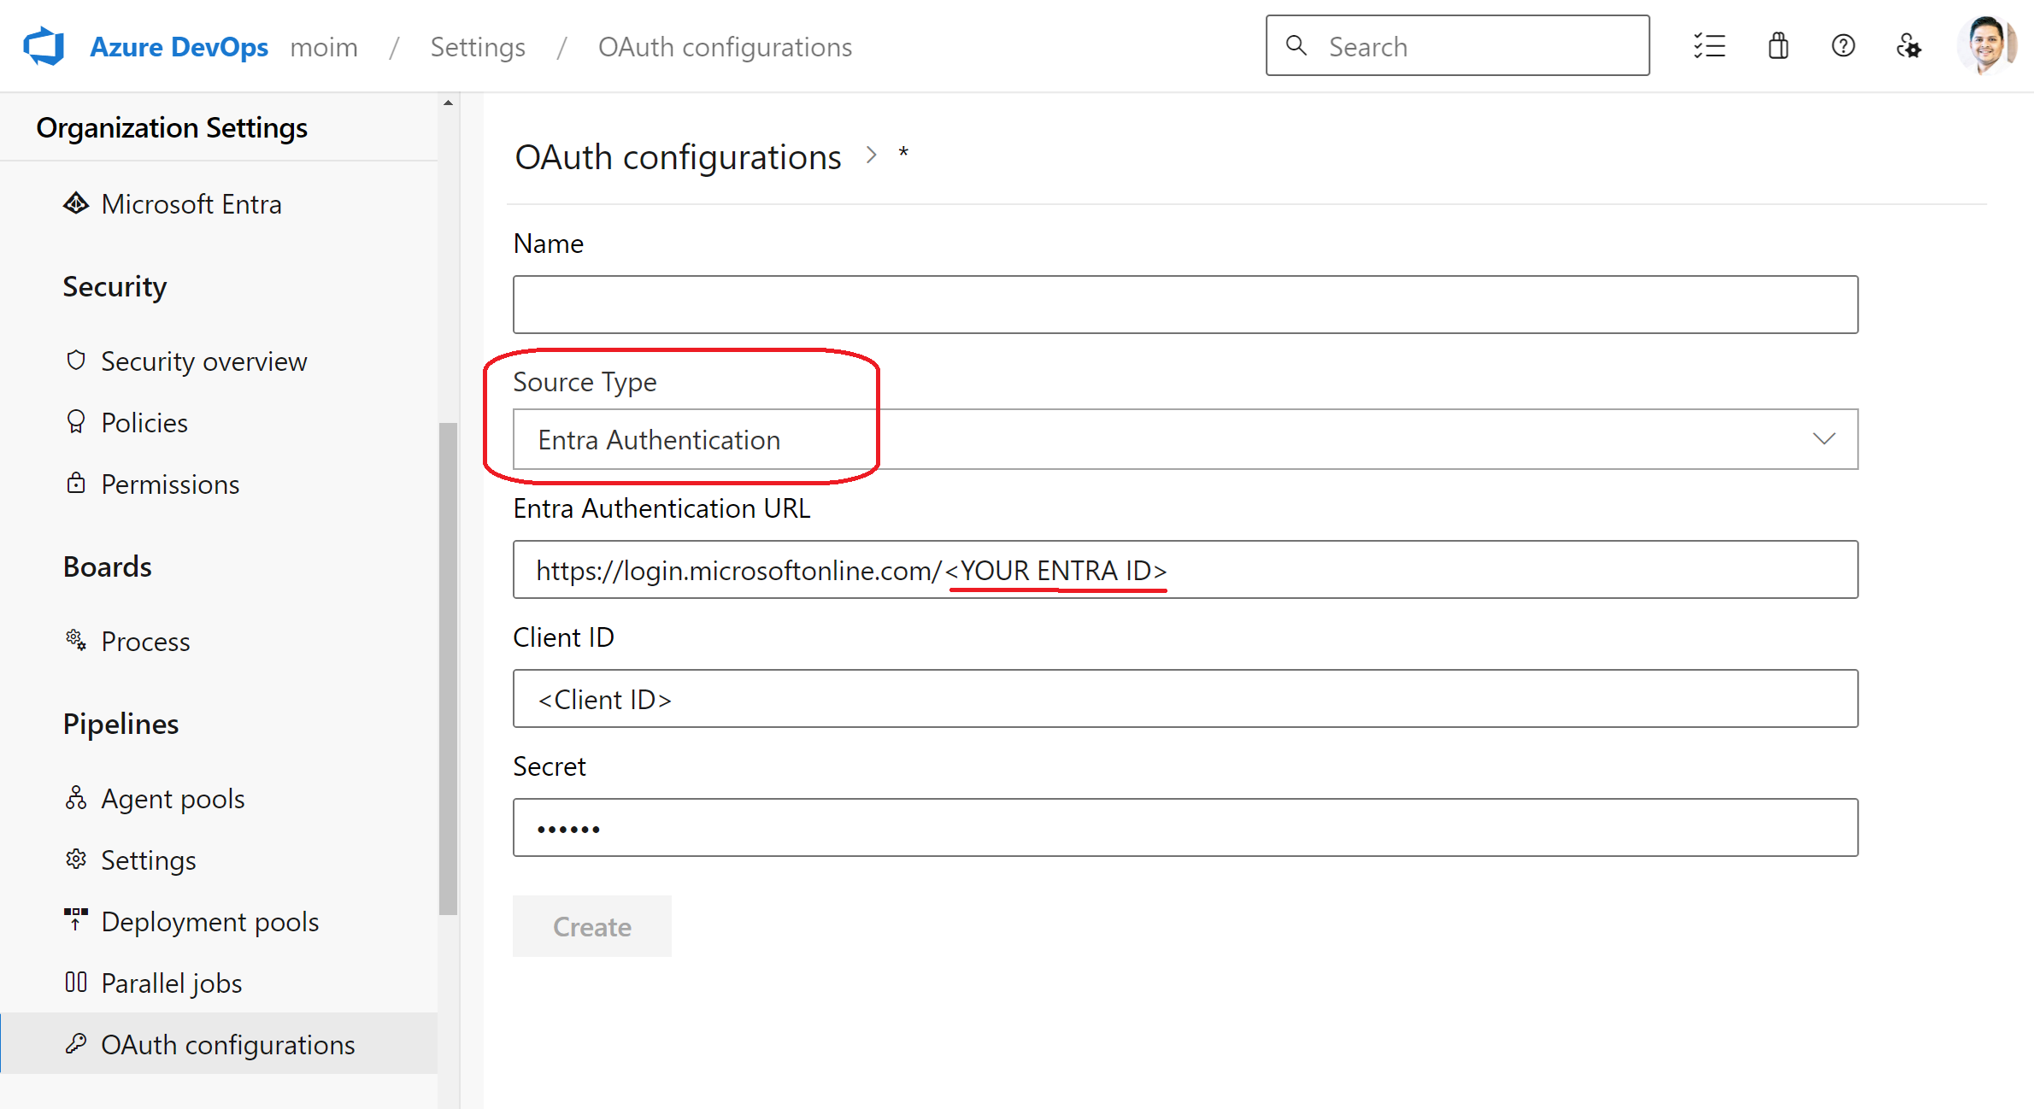Click the Process gears icon
The height and width of the screenshot is (1109, 2034).
[x=76, y=640]
